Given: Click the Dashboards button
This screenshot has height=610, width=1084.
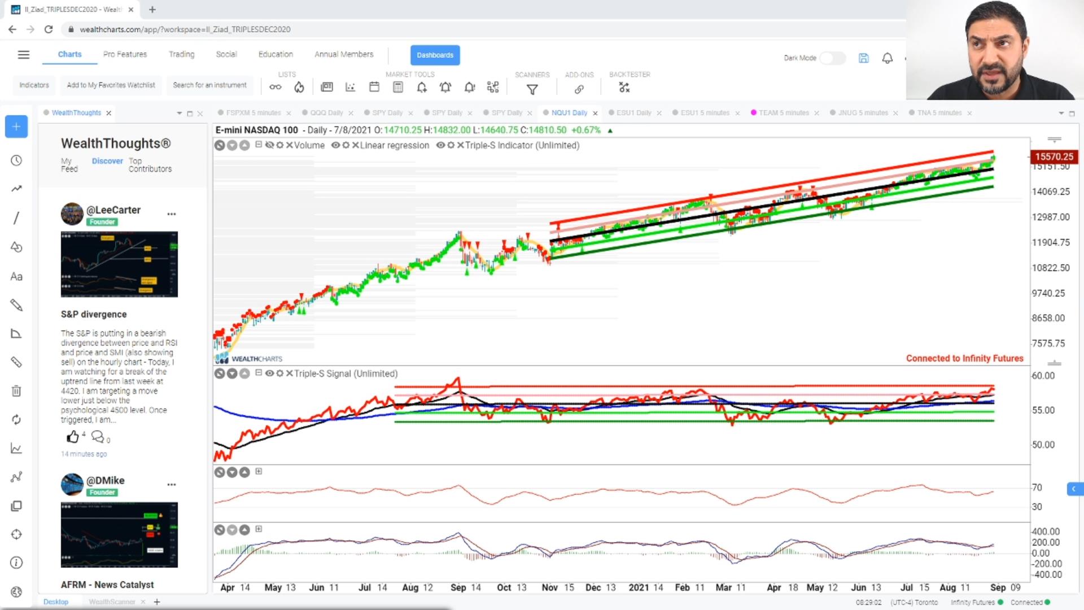Looking at the screenshot, I should click(435, 55).
